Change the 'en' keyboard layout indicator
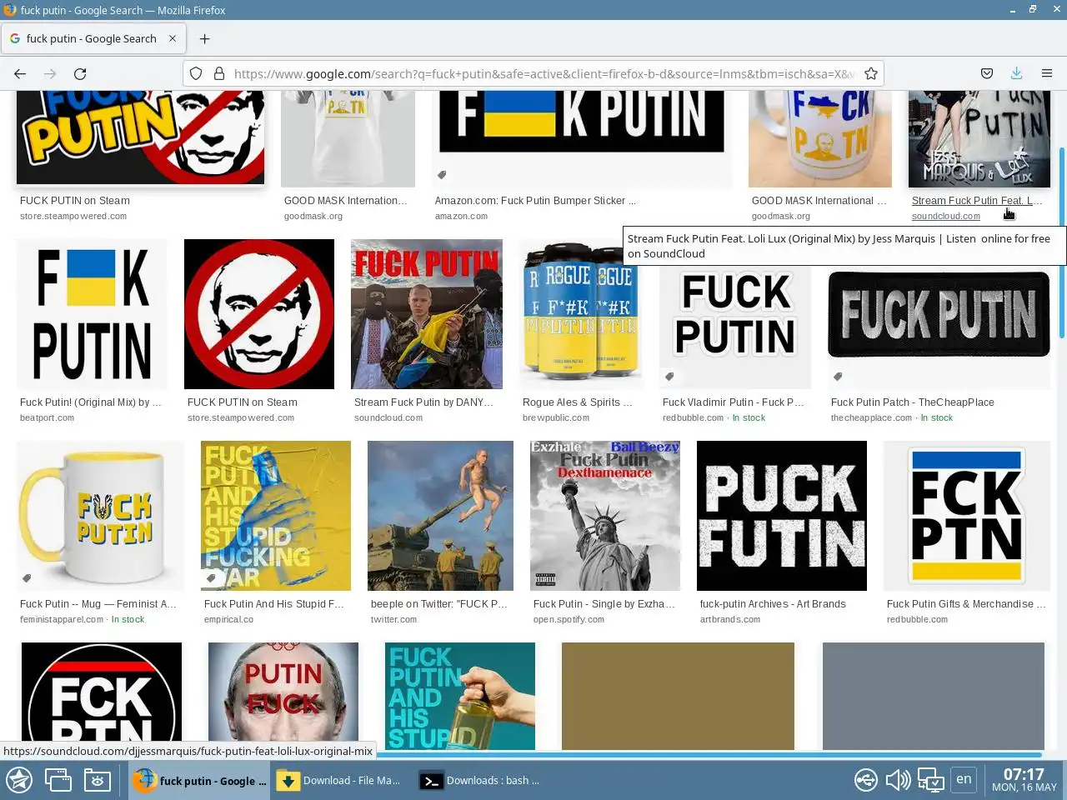The width and height of the screenshot is (1067, 800). coord(964,779)
